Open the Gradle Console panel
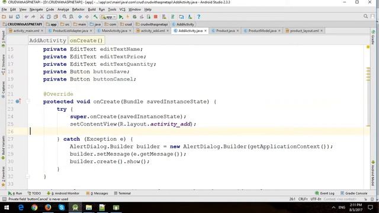The height and width of the screenshot is (213, 379). click(354, 193)
